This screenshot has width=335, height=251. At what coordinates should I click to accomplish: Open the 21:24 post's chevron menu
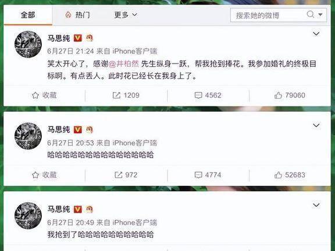point(316,34)
